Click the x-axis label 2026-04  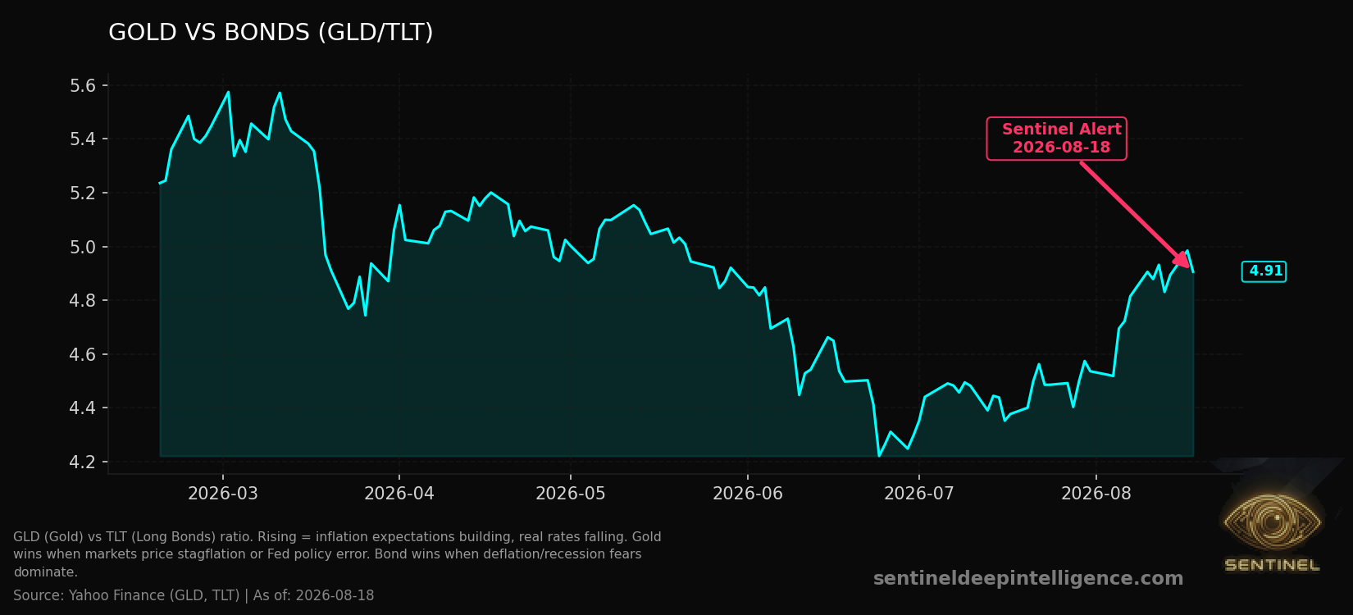[x=399, y=494]
